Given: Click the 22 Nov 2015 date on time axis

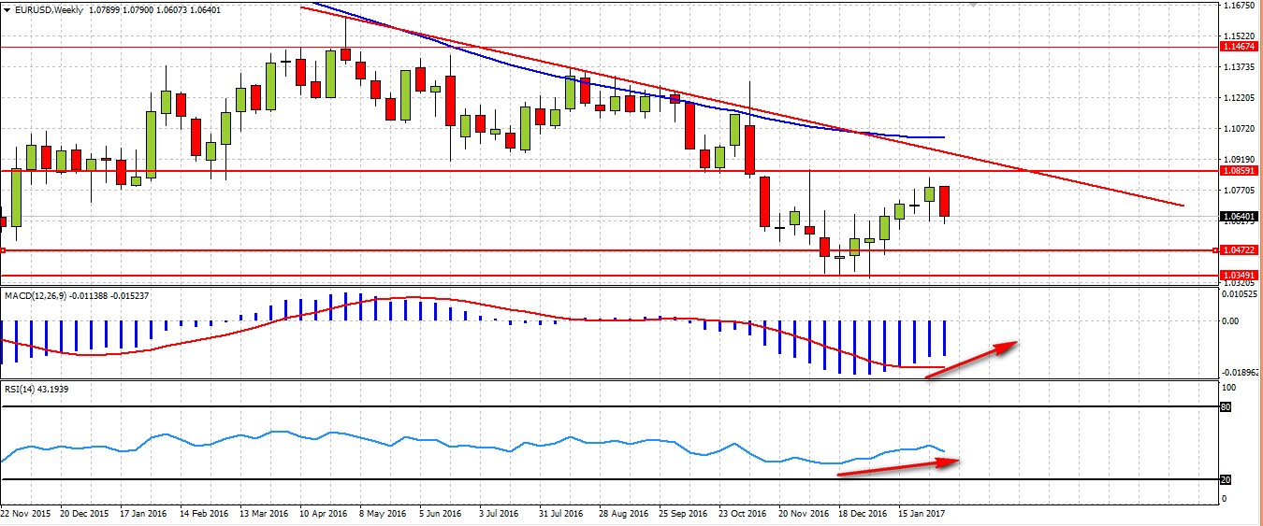Looking at the screenshot, I should tap(26, 513).
